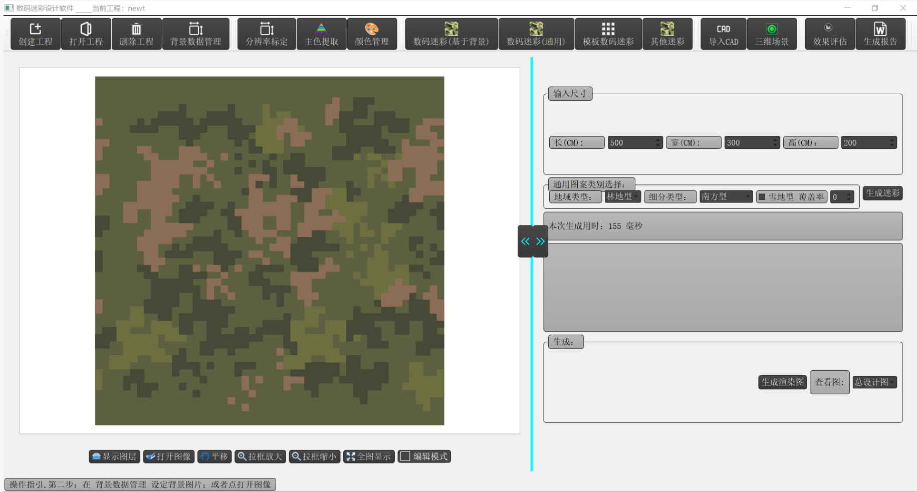Viewport: 917px width, 492px height.
Task: Click 导入CAD button
Action: point(724,34)
